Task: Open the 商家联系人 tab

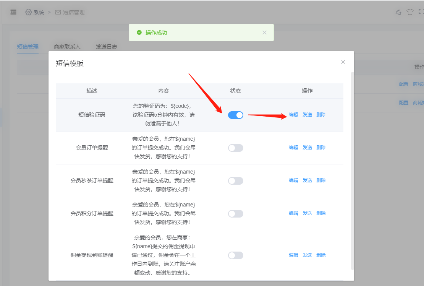Action: [x=67, y=47]
